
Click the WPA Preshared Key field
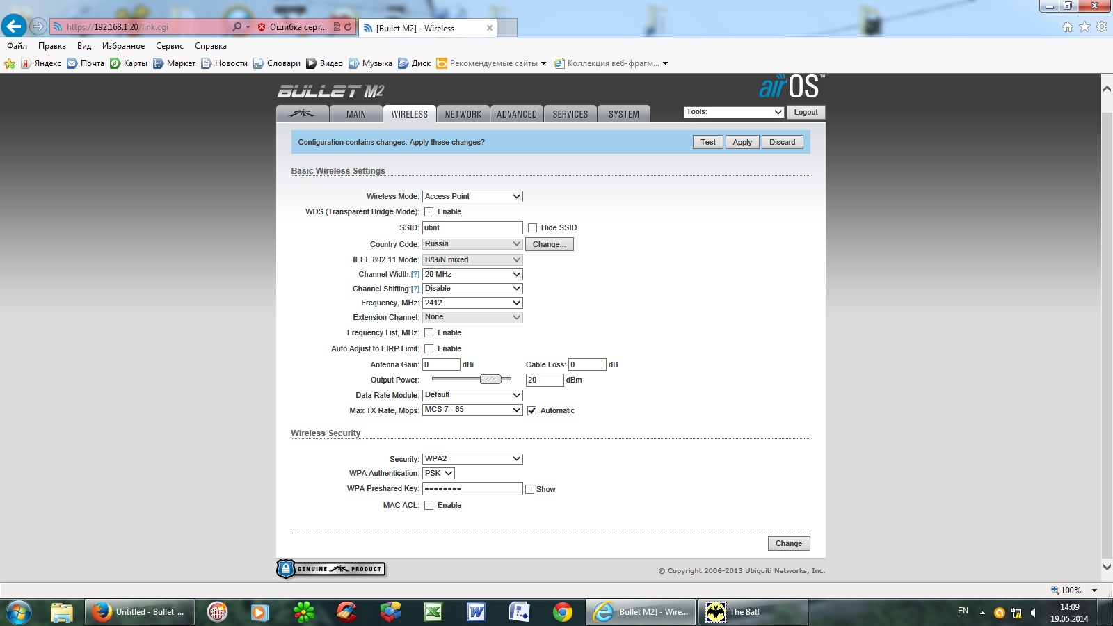(472, 489)
